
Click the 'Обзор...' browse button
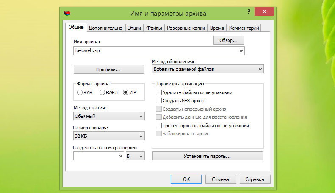click(229, 40)
